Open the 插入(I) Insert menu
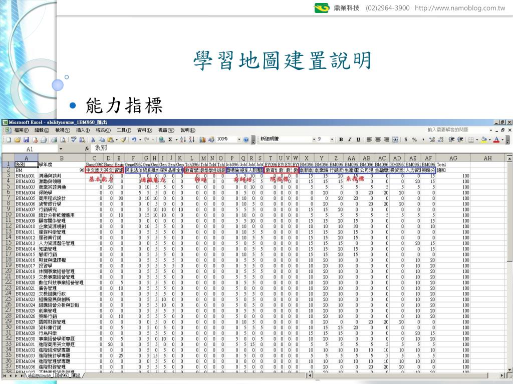 click(83, 130)
